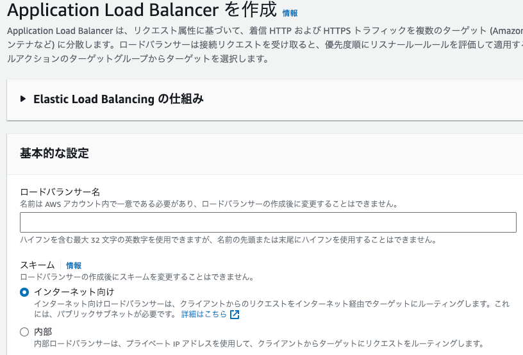Click the Elastic Load Balancing の仕組み heading text

pos(119,99)
